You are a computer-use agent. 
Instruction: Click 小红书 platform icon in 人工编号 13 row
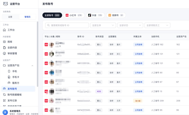(x=46, y=91)
